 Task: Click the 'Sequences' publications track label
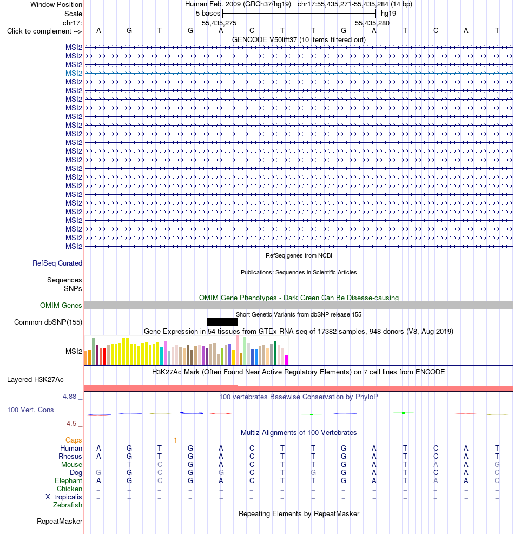tap(64, 280)
